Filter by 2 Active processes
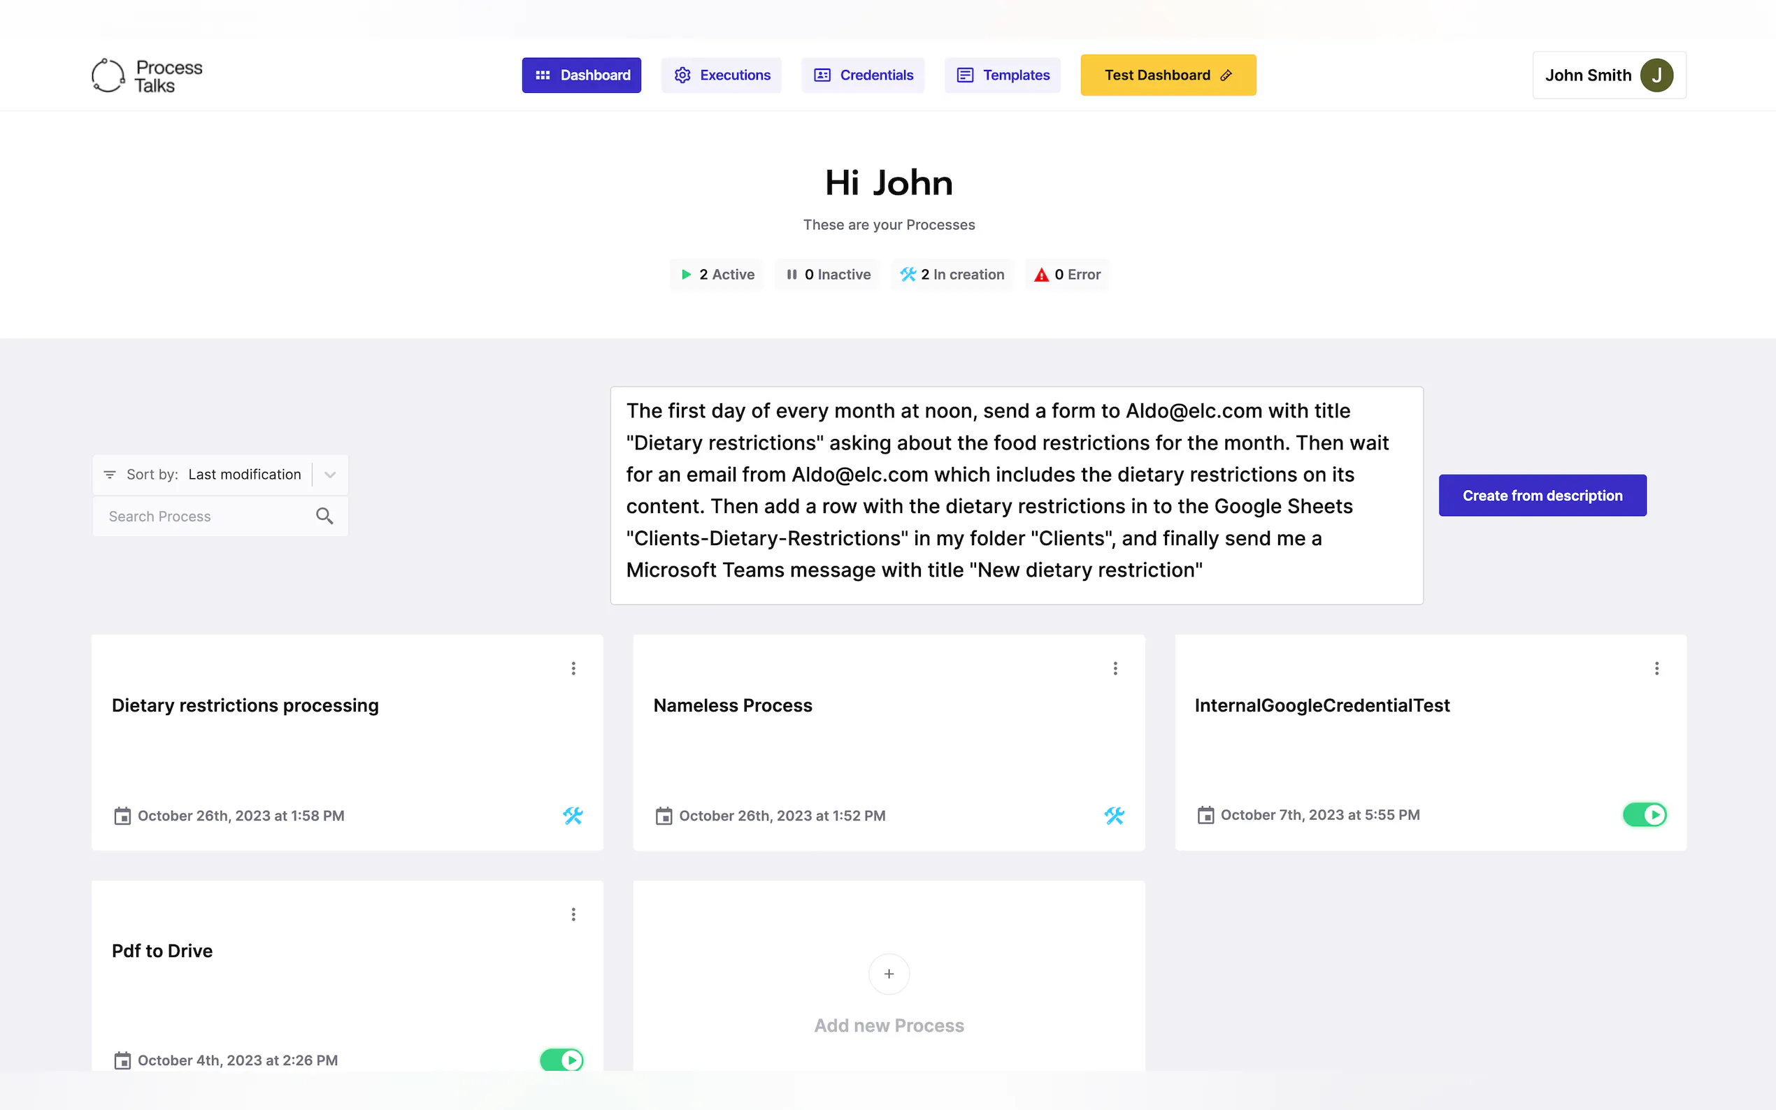The height and width of the screenshot is (1110, 1776). click(x=717, y=275)
